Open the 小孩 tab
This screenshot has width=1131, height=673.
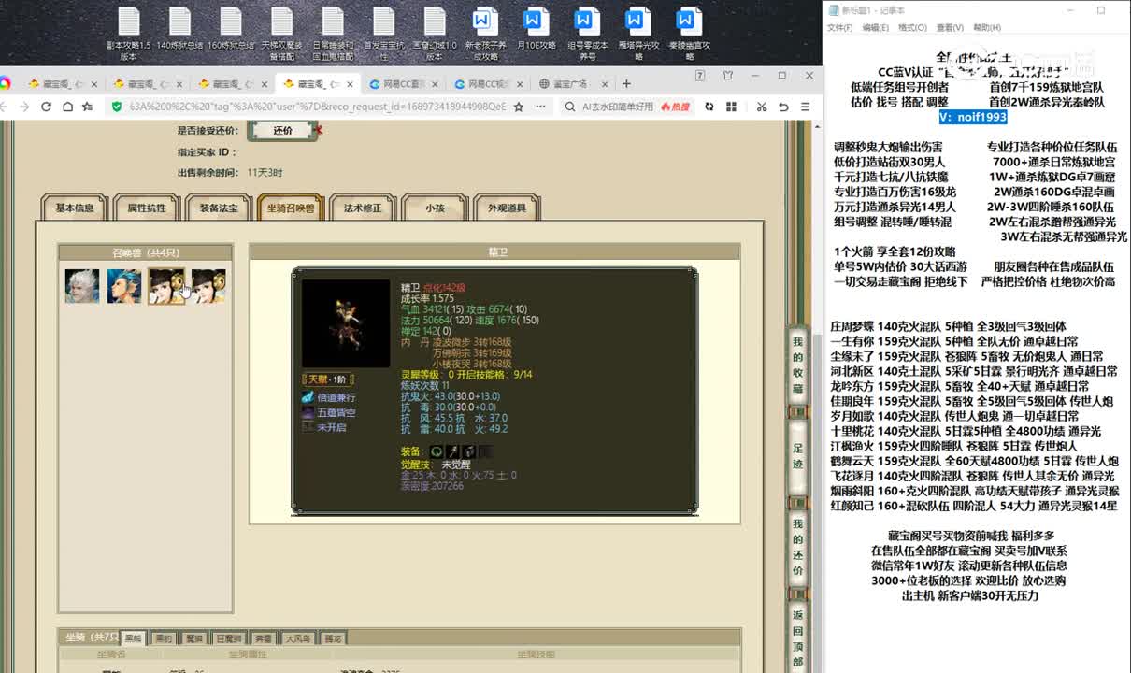point(435,208)
